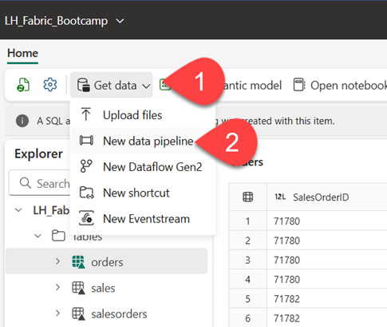The width and height of the screenshot is (387, 327).
Task: Expand the LH_Fabric_Bootcamp title dropdown
Action: click(120, 21)
